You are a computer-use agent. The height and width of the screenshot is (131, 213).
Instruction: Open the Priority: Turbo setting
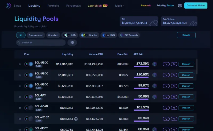pyautogui.click(x=165, y=6)
